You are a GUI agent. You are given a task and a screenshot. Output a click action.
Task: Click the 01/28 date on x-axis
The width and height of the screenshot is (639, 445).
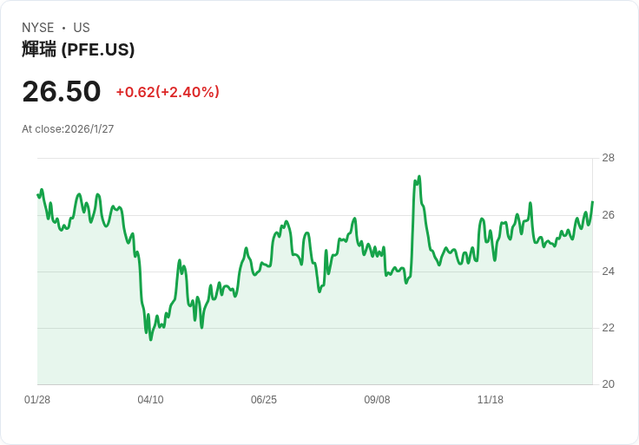pos(37,400)
